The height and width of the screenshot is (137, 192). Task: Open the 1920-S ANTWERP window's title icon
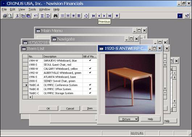pos(101,49)
